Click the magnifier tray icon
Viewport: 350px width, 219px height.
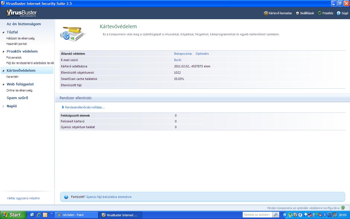(x=305, y=215)
